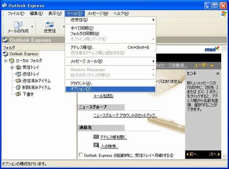The height and width of the screenshot is (169, 229).
Task: Open メッセージ ルール submenu
Action: point(110,61)
